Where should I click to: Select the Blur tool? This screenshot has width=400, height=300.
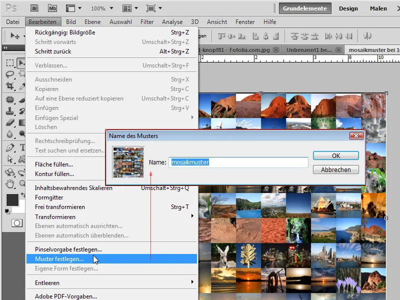pos(10,134)
